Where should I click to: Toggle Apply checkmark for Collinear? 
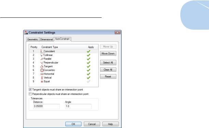(88, 55)
